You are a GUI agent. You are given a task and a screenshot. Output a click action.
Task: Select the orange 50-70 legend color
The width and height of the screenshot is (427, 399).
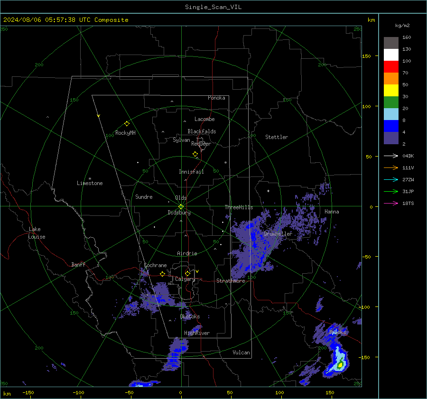click(391, 78)
